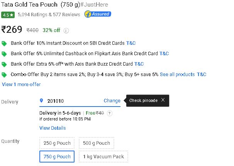
Task: Close the Check pincode tooltip
Action: (x=163, y=100)
